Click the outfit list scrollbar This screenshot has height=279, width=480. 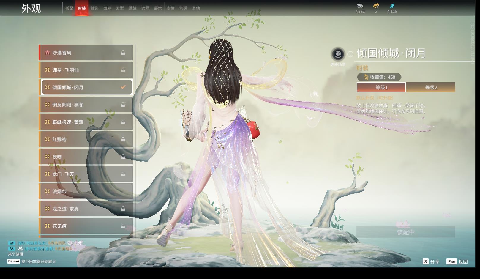point(135,141)
